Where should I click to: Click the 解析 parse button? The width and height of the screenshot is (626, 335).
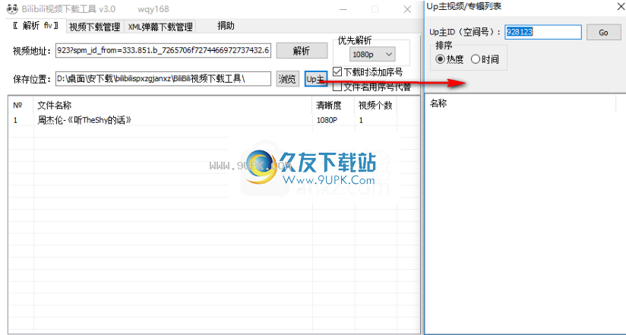pos(301,51)
